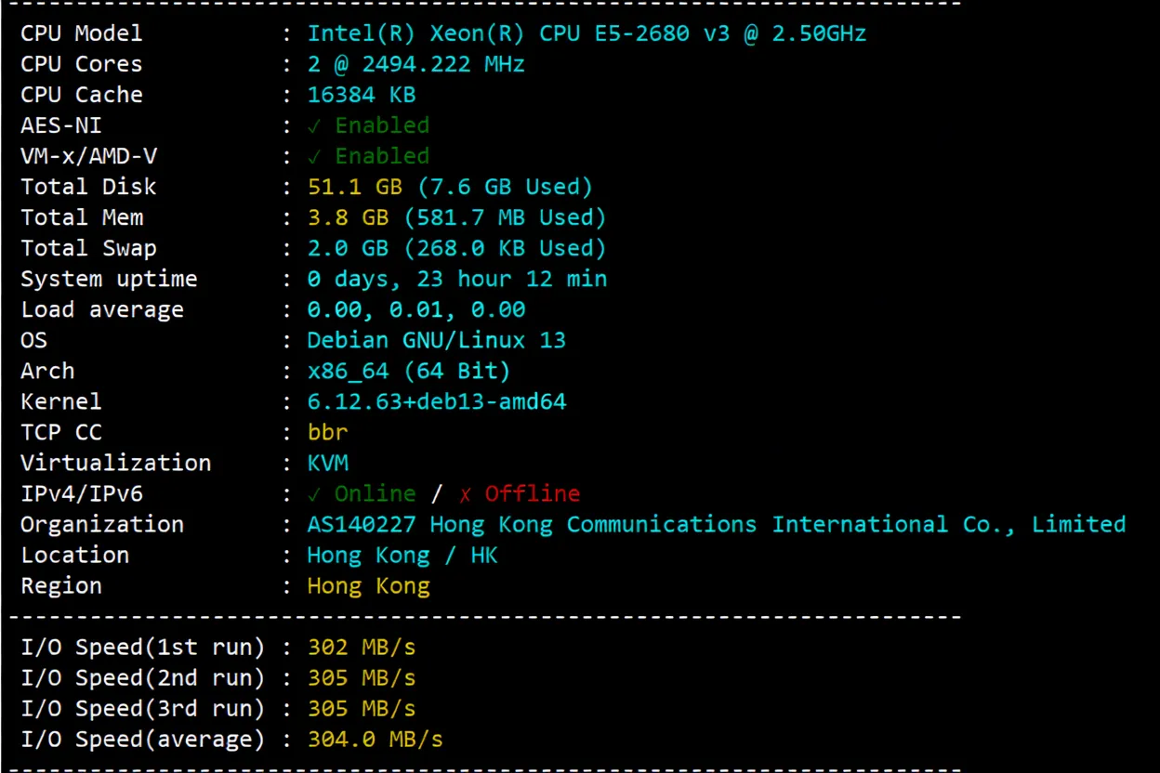This screenshot has height=773, width=1160.
Task: Click the red X beside IPv6 Offline
Action: tap(465, 493)
